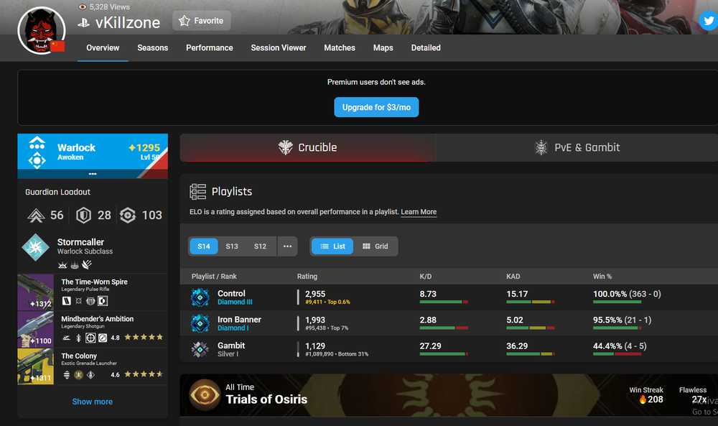
Task: Expand loadout with Show more
Action: coord(93,402)
